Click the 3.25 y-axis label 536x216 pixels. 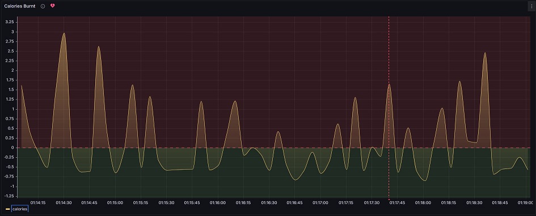coord(10,22)
